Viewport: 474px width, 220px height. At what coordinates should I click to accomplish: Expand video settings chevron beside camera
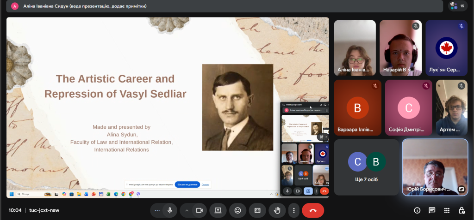187,210
